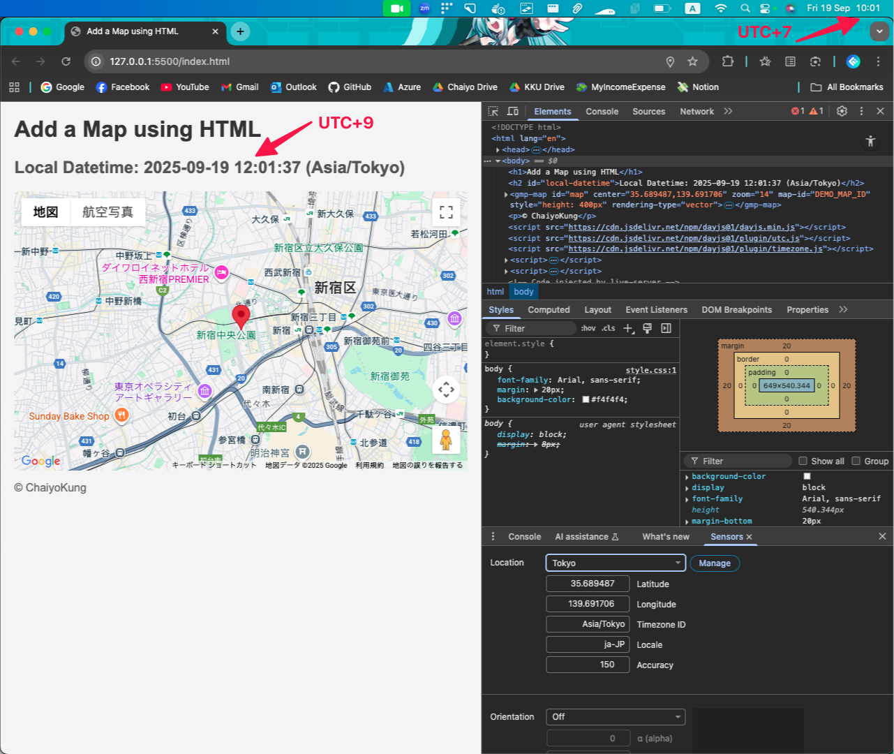The image size is (894, 754).
Task: Open DevTools more options menu
Action: (861, 111)
